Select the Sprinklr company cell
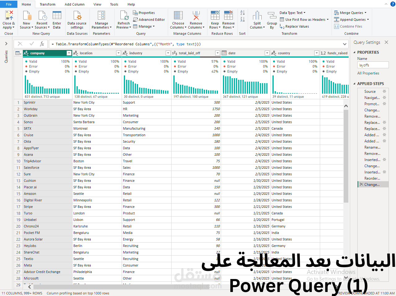This screenshot has height=296, width=396. coord(47,102)
